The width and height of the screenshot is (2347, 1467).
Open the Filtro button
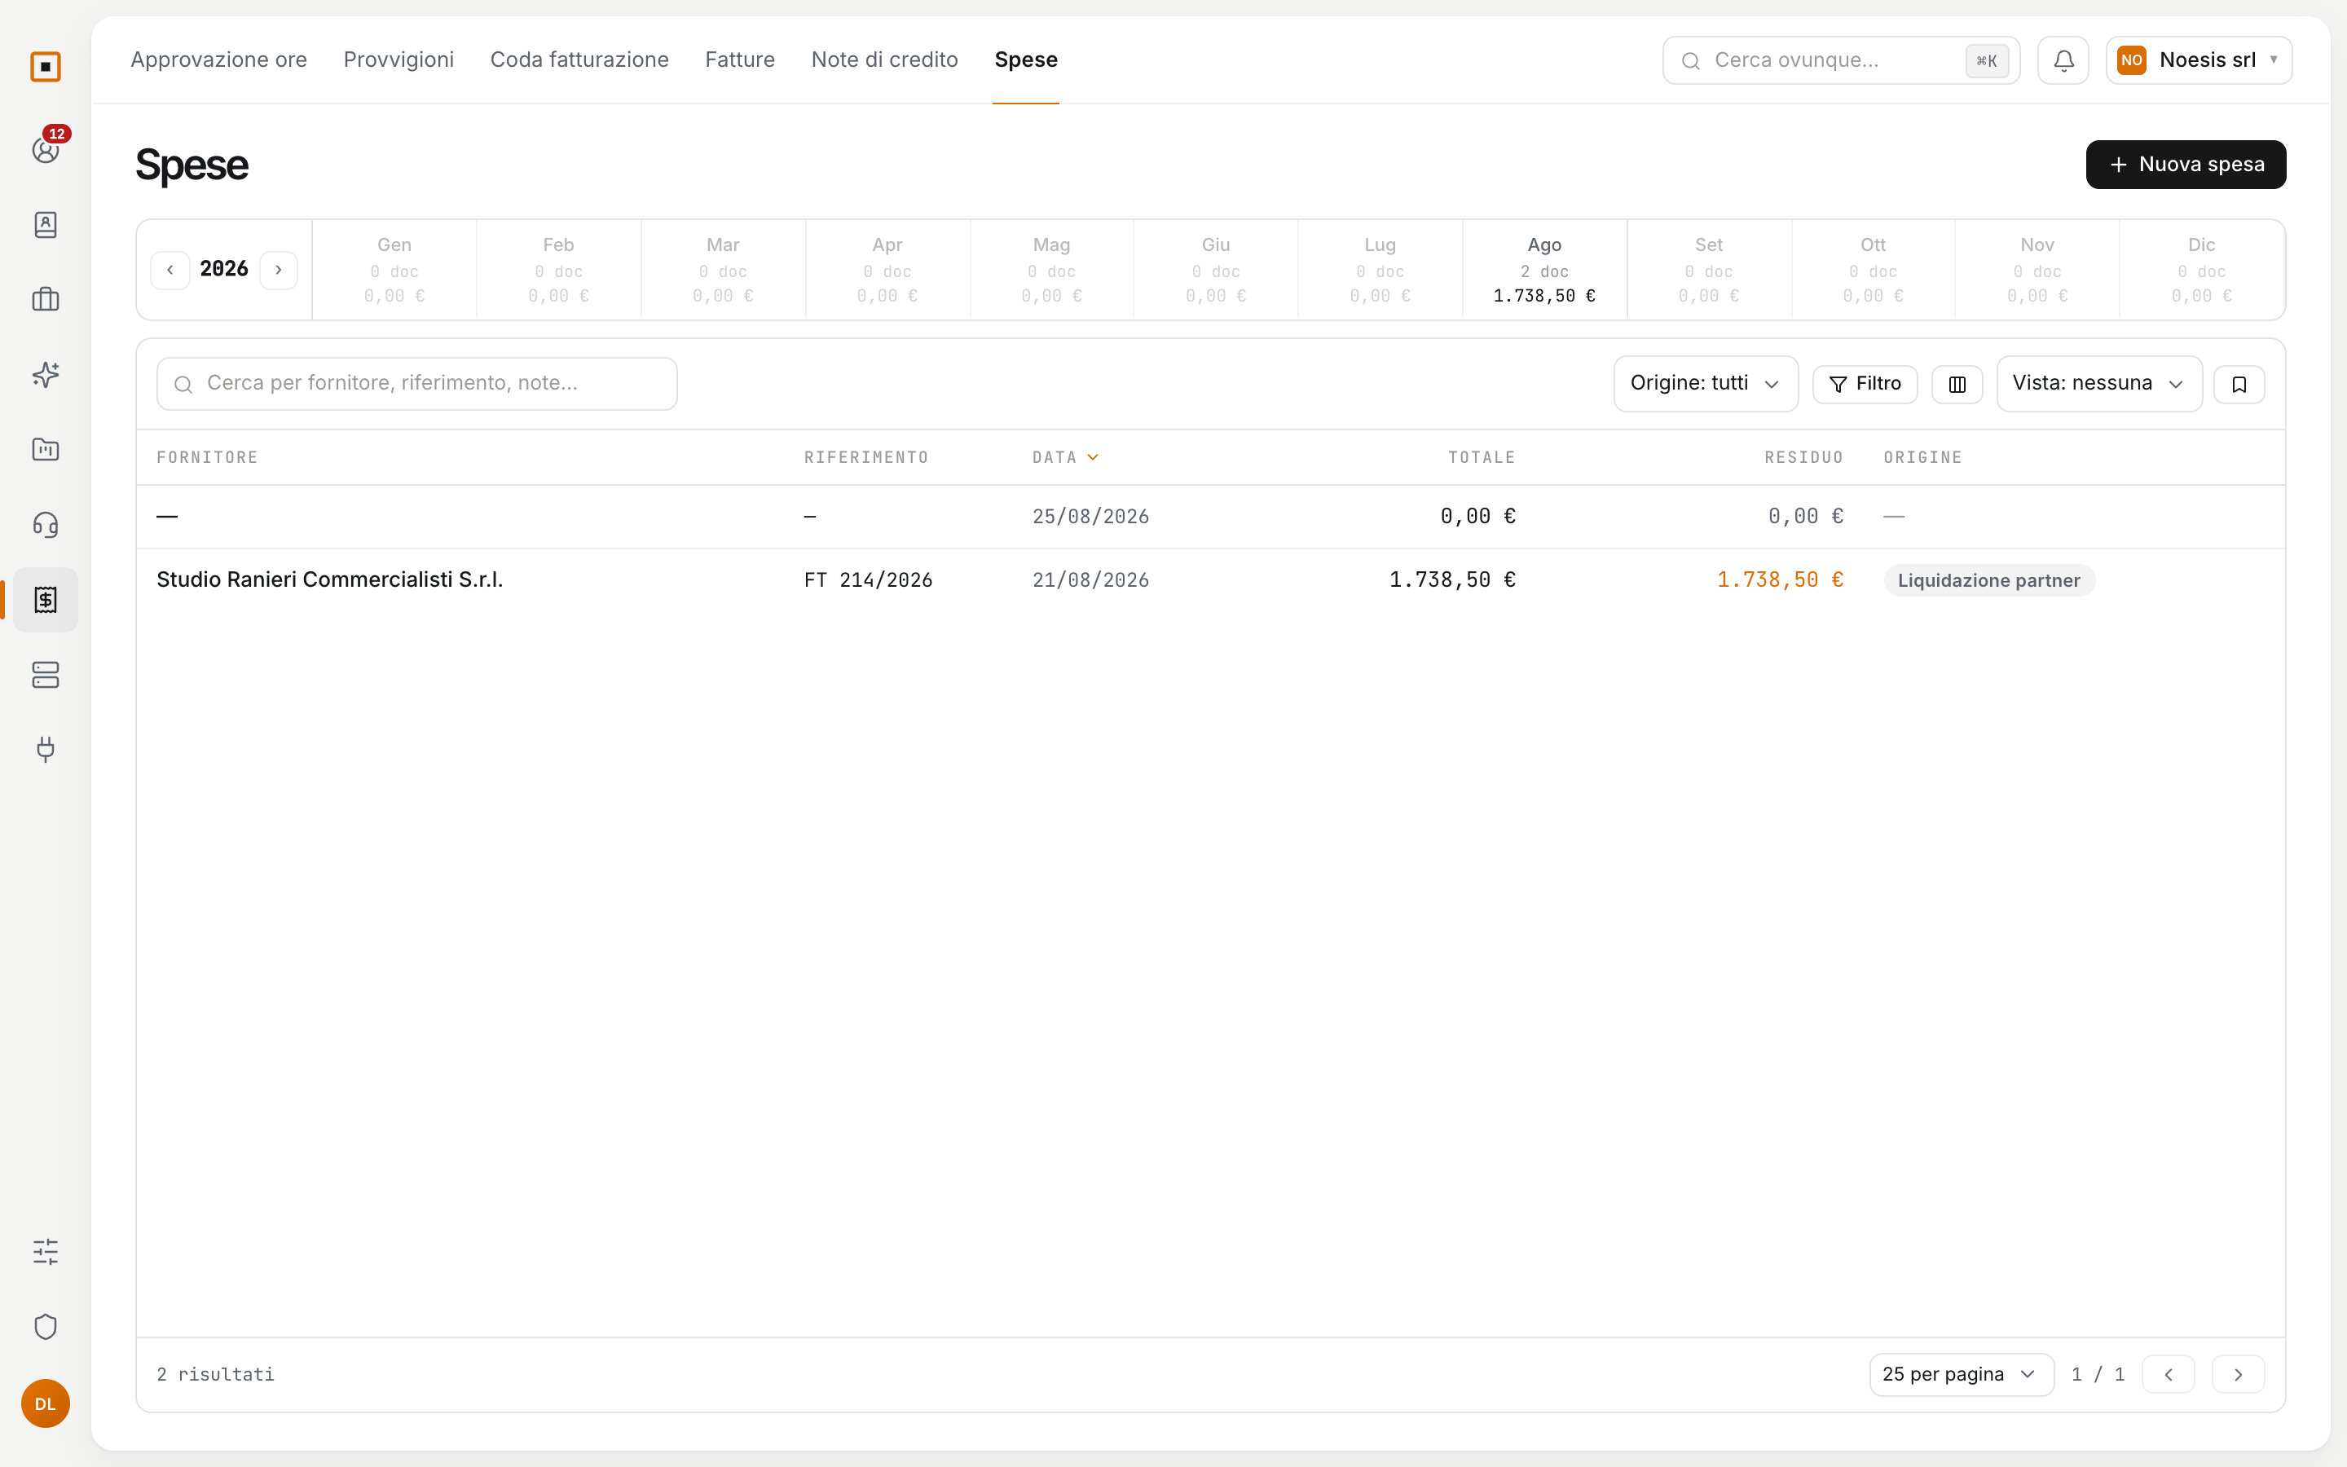coord(1864,384)
